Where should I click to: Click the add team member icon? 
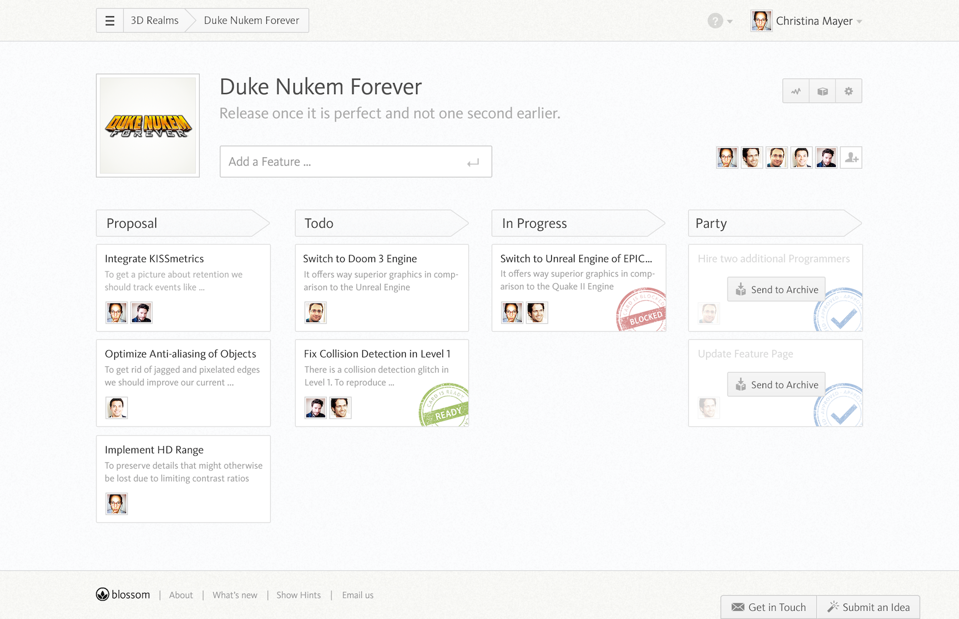(x=851, y=158)
